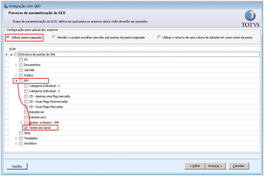Click the < Voltar button
The width and height of the screenshot is (264, 176).
tap(195, 166)
